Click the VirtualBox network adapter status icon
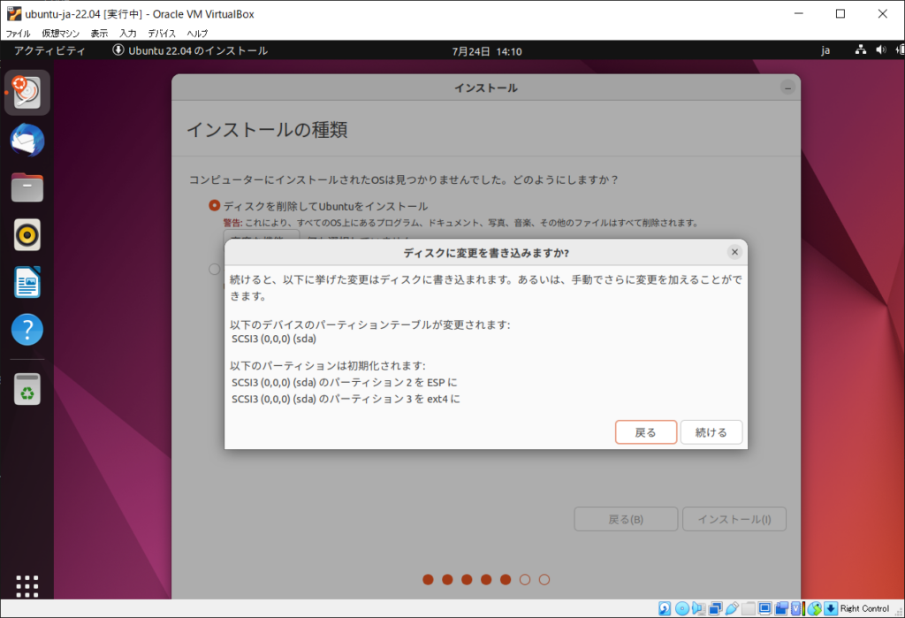This screenshot has height=618, width=905. 715,608
